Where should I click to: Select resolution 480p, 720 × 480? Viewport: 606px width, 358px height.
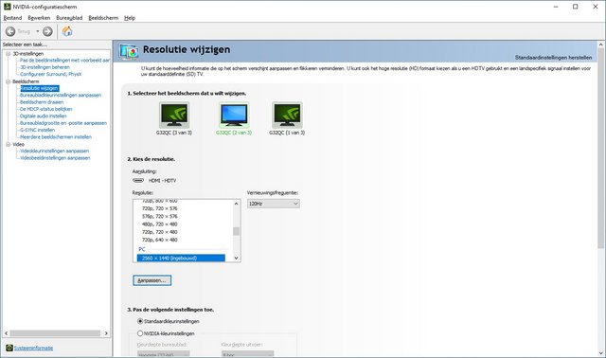click(160, 224)
